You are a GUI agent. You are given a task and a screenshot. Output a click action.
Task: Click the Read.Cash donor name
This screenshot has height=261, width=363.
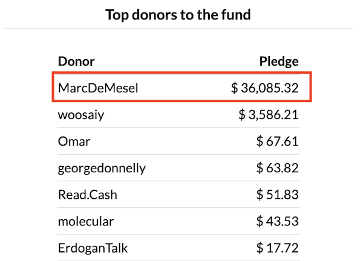88,195
